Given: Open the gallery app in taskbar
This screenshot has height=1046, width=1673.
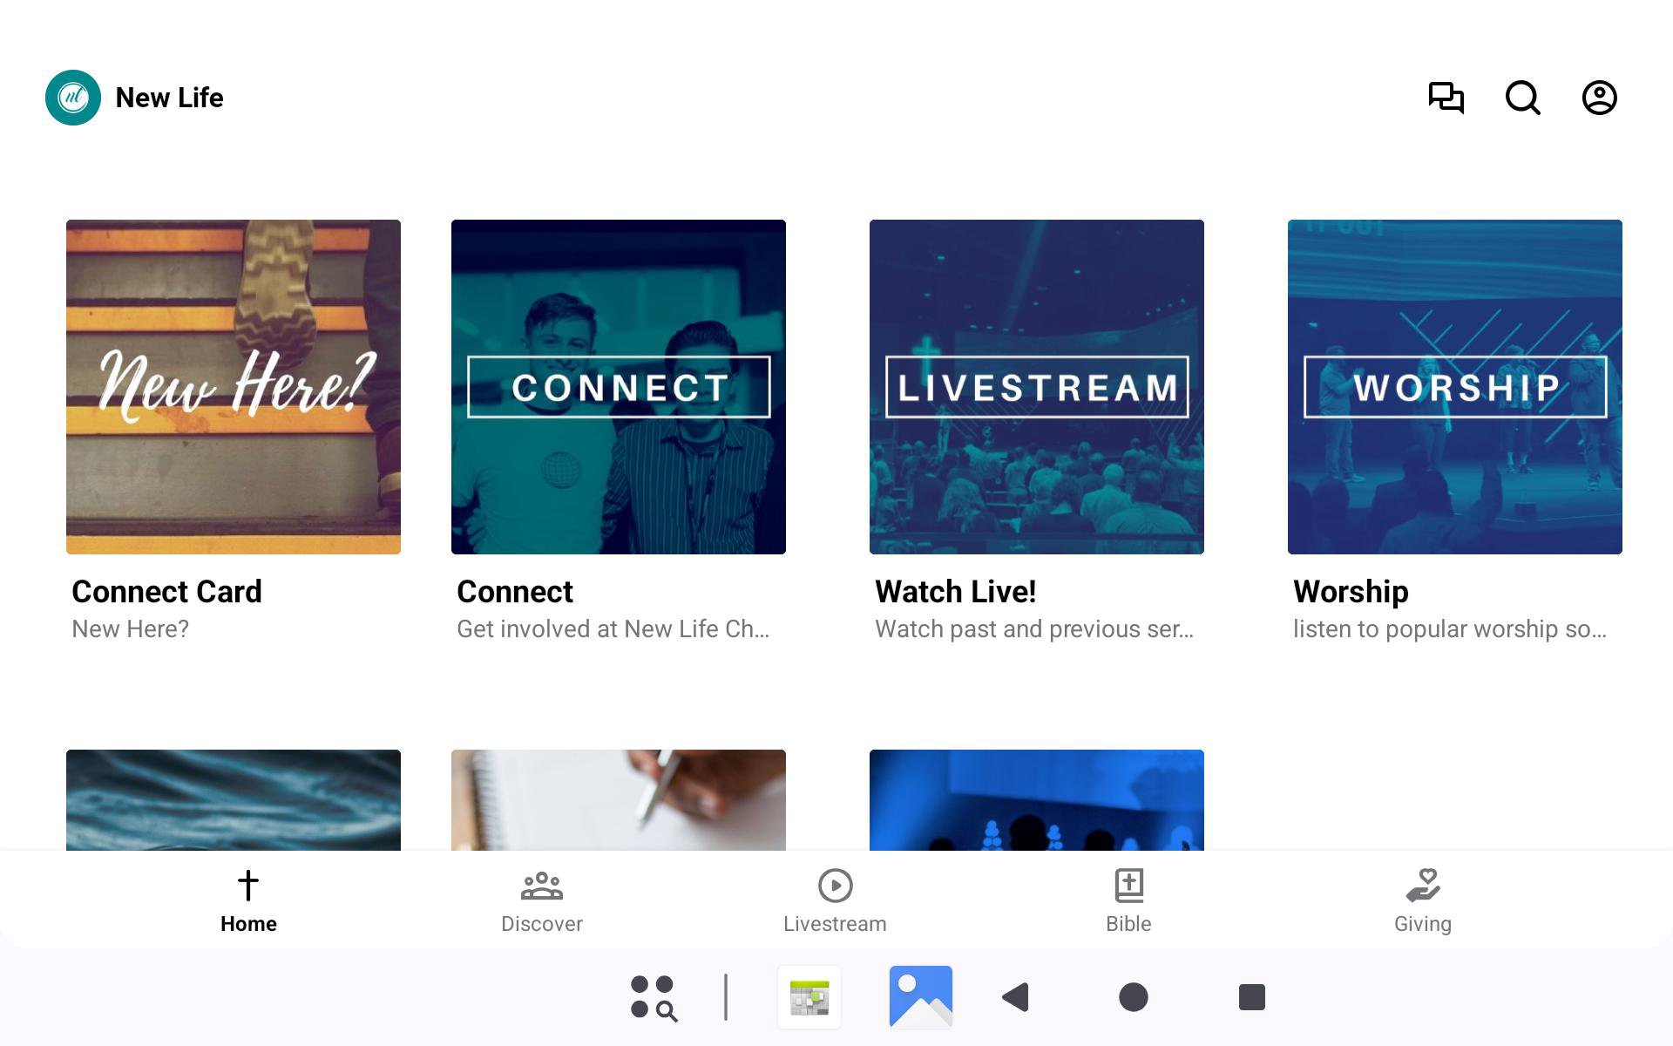Looking at the screenshot, I should 920,996.
